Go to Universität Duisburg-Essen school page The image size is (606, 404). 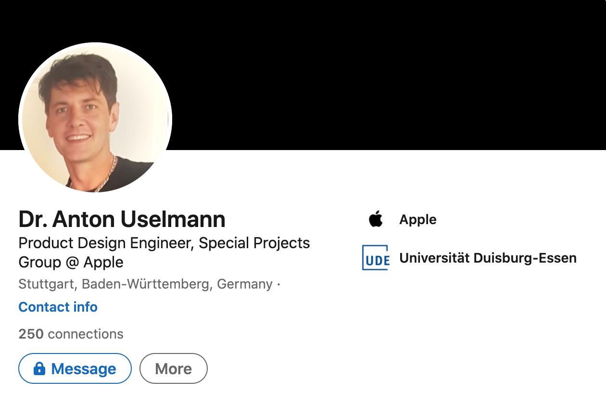point(488,258)
